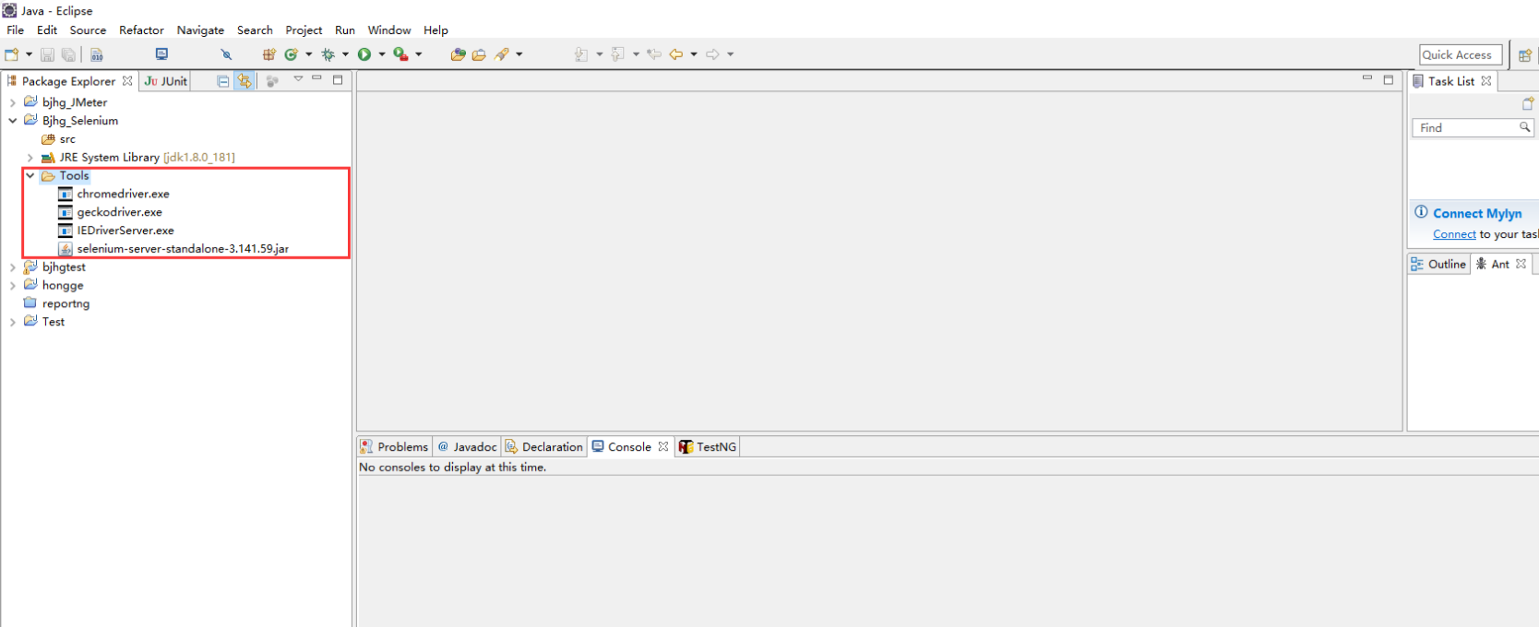Expand the Test project
Image resolution: width=1539 pixels, height=627 pixels.
point(13,322)
